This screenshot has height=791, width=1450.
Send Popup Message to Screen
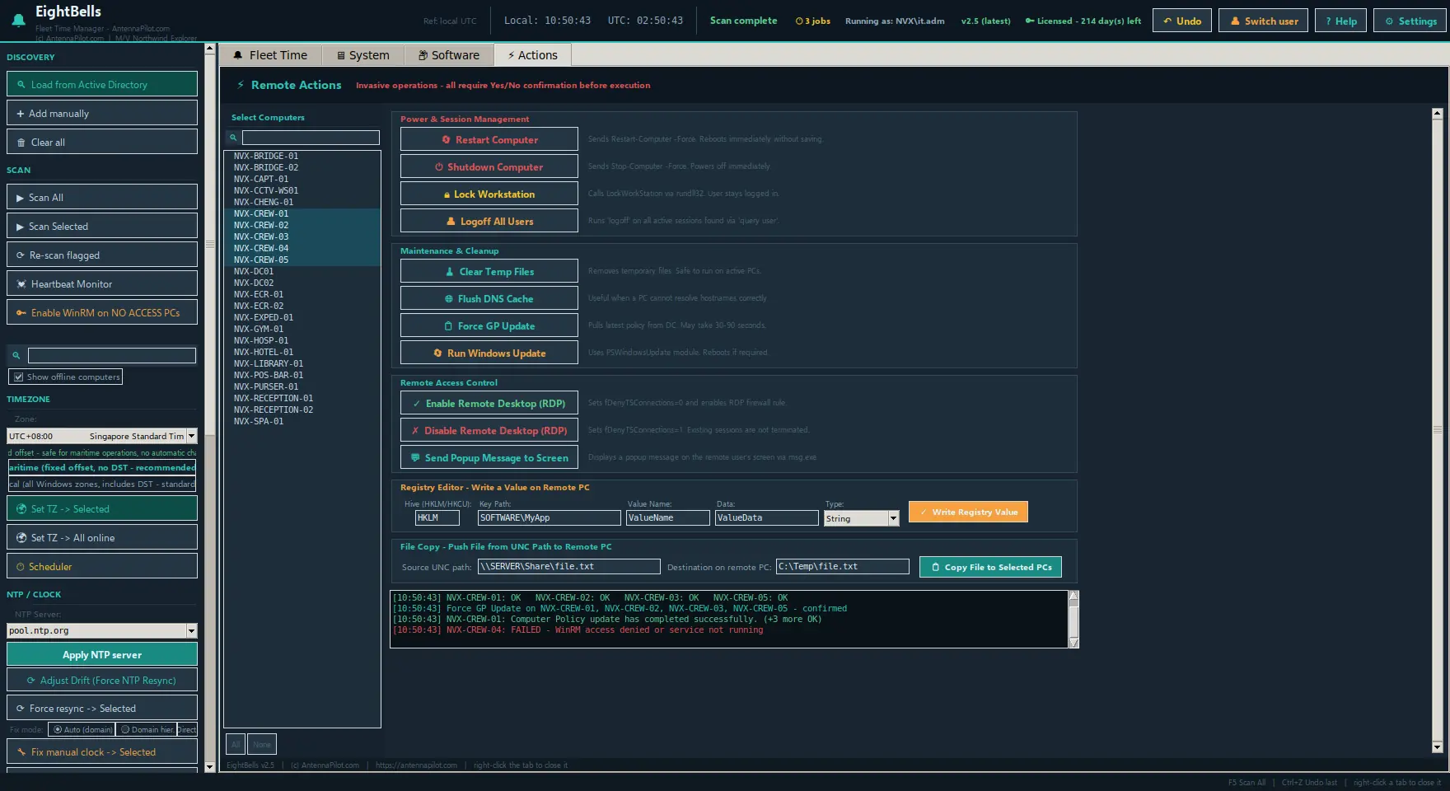pyautogui.click(x=489, y=457)
